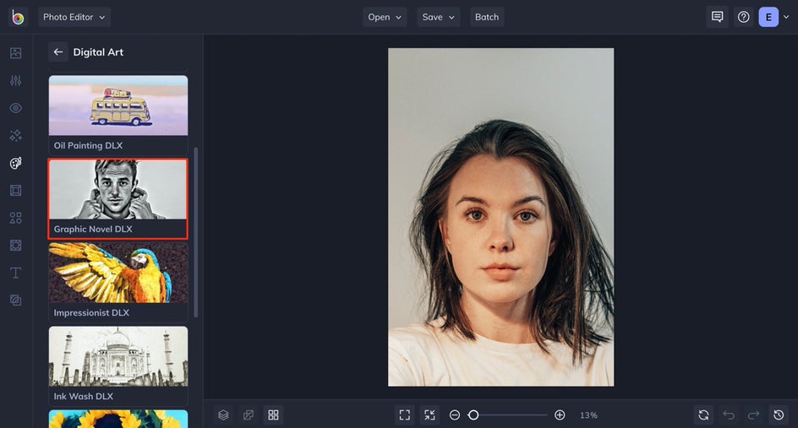Open the history clock icon
Viewport: 798px width, 428px height.
click(x=779, y=414)
